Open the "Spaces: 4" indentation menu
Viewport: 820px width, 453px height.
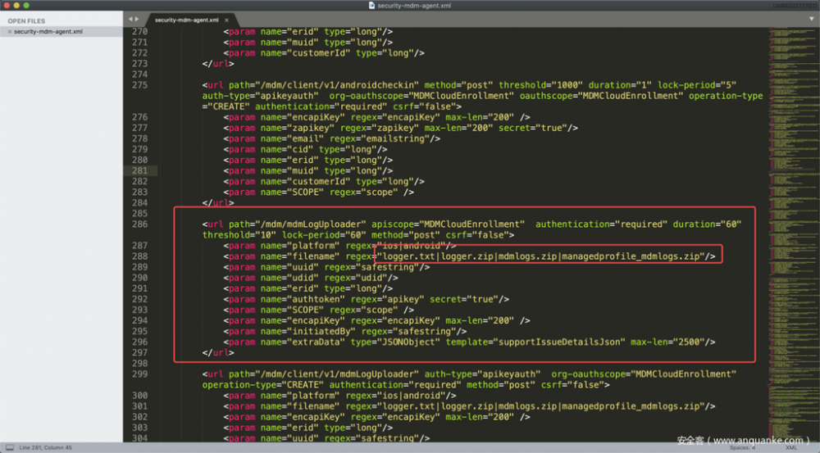pyautogui.click(x=742, y=448)
